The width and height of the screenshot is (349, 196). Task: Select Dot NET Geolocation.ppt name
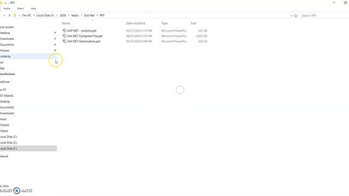click(x=83, y=41)
